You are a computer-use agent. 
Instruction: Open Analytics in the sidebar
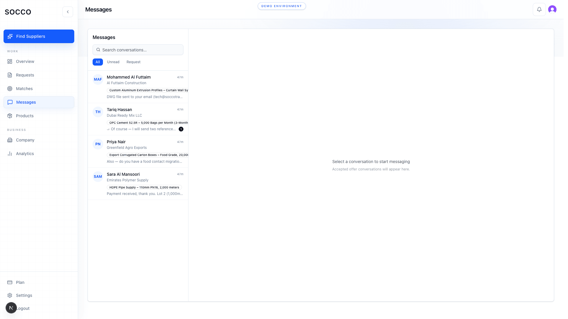point(39,154)
